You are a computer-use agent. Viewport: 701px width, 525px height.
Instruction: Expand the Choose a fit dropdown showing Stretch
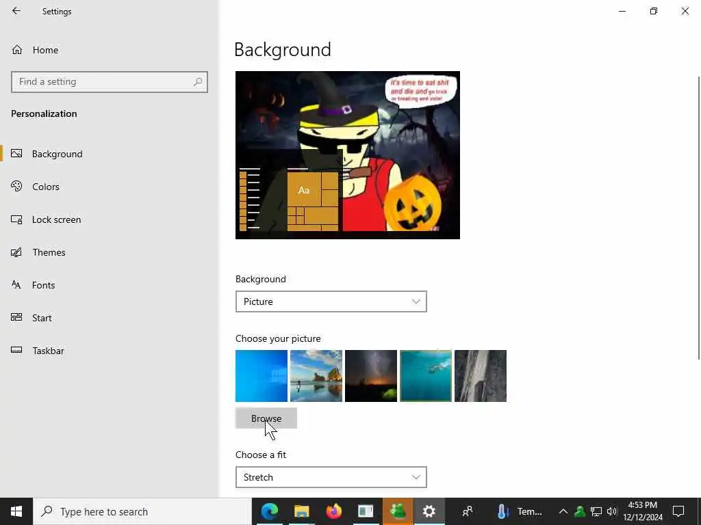point(331,477)
